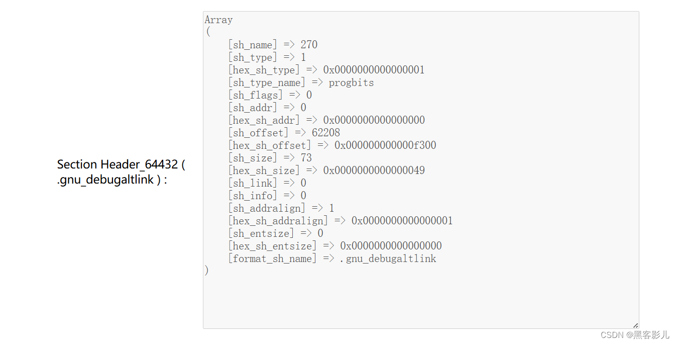Click the [format_sh_name] .gnu_debugaltlink line
Image resolution: width=677 pixels, height=344 pixels.
tap(331, 259)
